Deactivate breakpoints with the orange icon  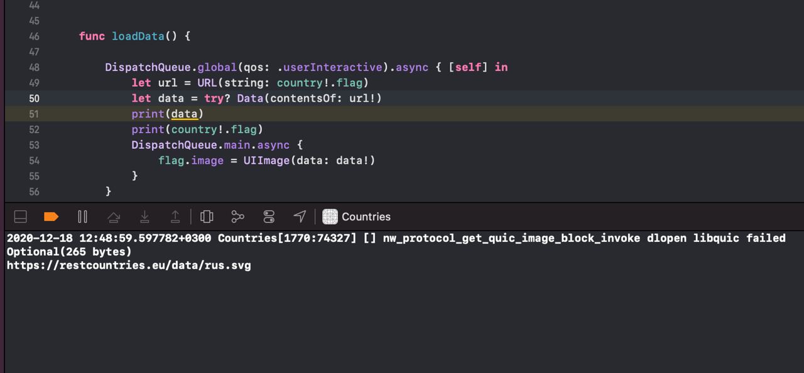click(52, 217)
